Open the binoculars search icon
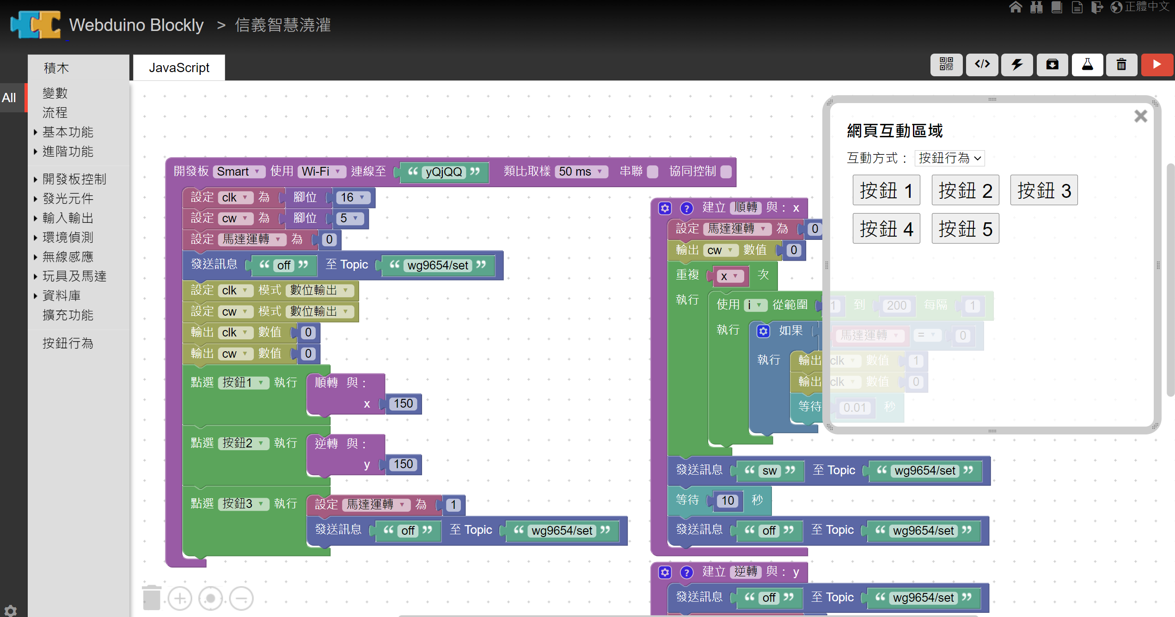1175x617 pixels. tap(1036, 7)
